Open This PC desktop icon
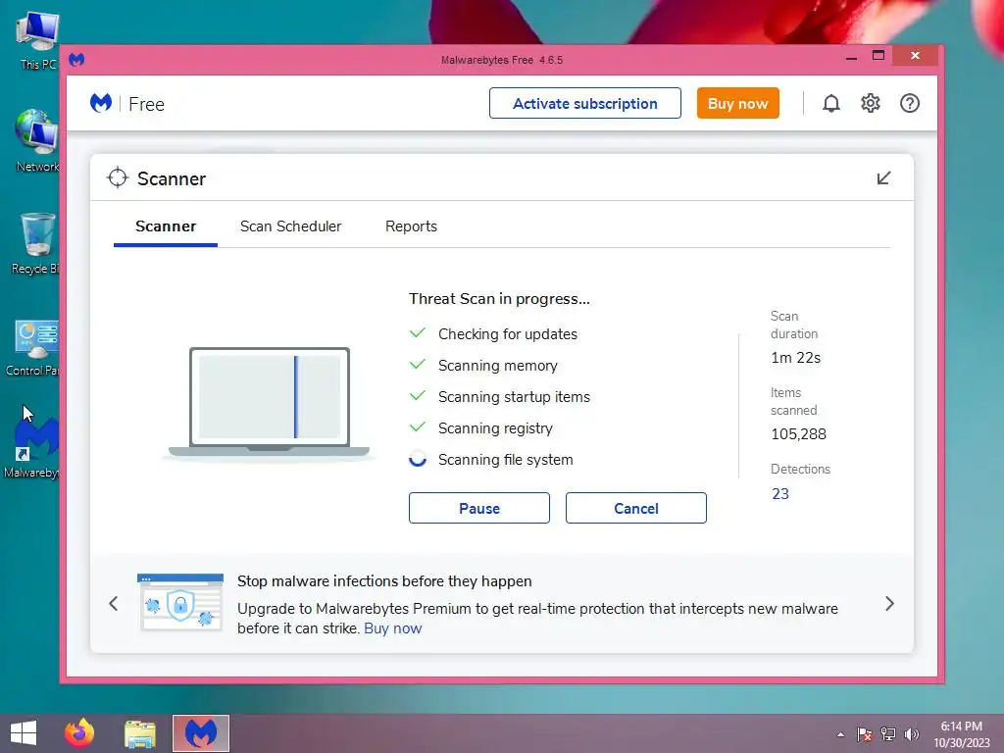 tap(37, 39)
